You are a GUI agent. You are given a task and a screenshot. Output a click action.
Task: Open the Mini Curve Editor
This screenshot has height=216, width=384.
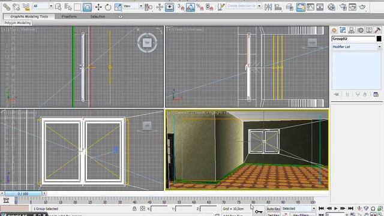tap(6, 200)
